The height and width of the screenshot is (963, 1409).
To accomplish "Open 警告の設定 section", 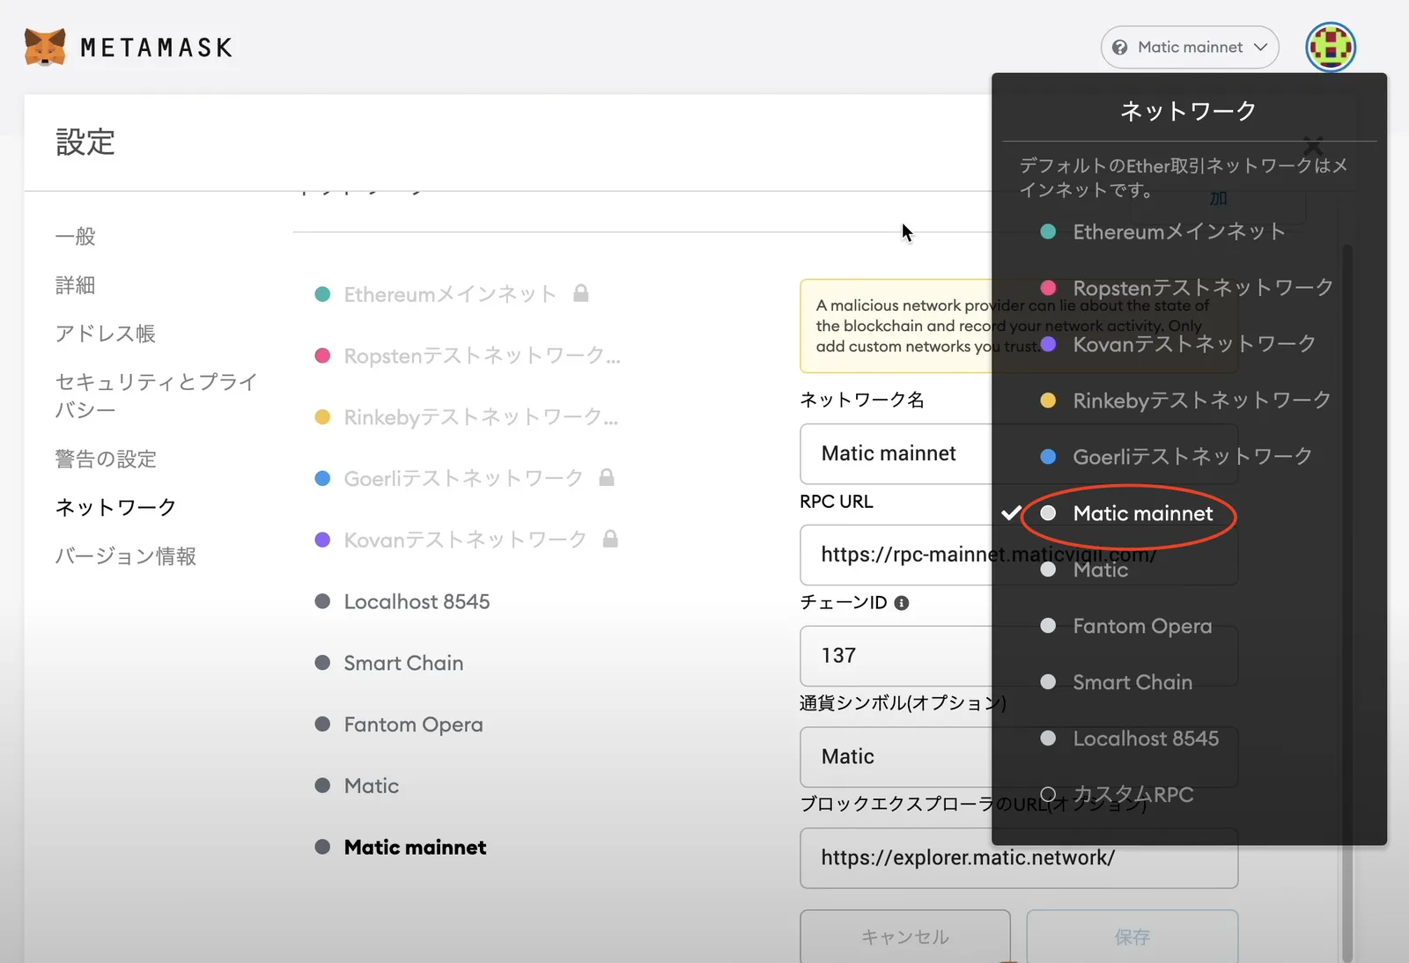I will [x=106, y=459].
